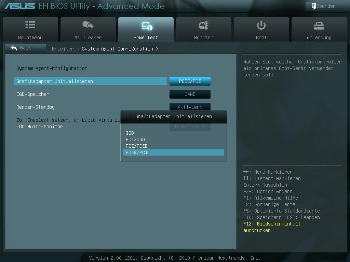Open the Ai Tweaker icon tab
The image size is (350, 262).
click(x=88, y=25)
